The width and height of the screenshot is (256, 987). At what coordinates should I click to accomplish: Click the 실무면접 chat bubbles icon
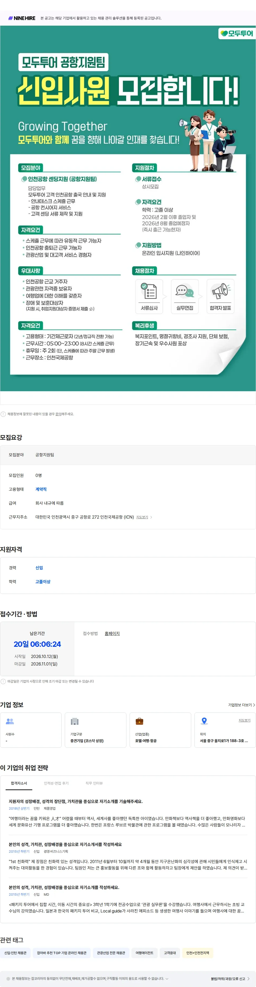[185, 291]
